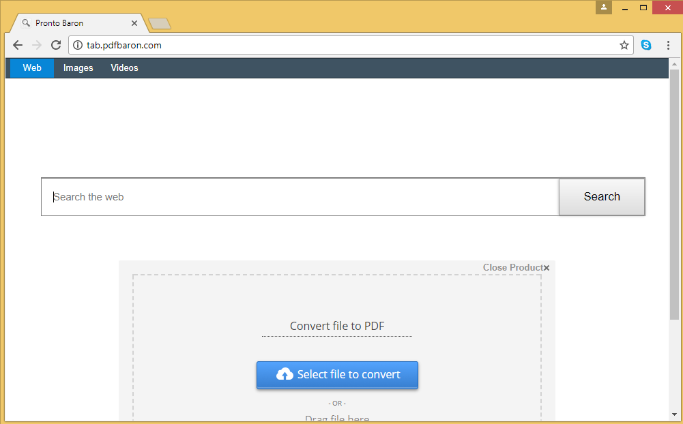Open a new tab next to Pronto Baron
The height and width of the screenshot is (424, 683).
coord(160,23)
